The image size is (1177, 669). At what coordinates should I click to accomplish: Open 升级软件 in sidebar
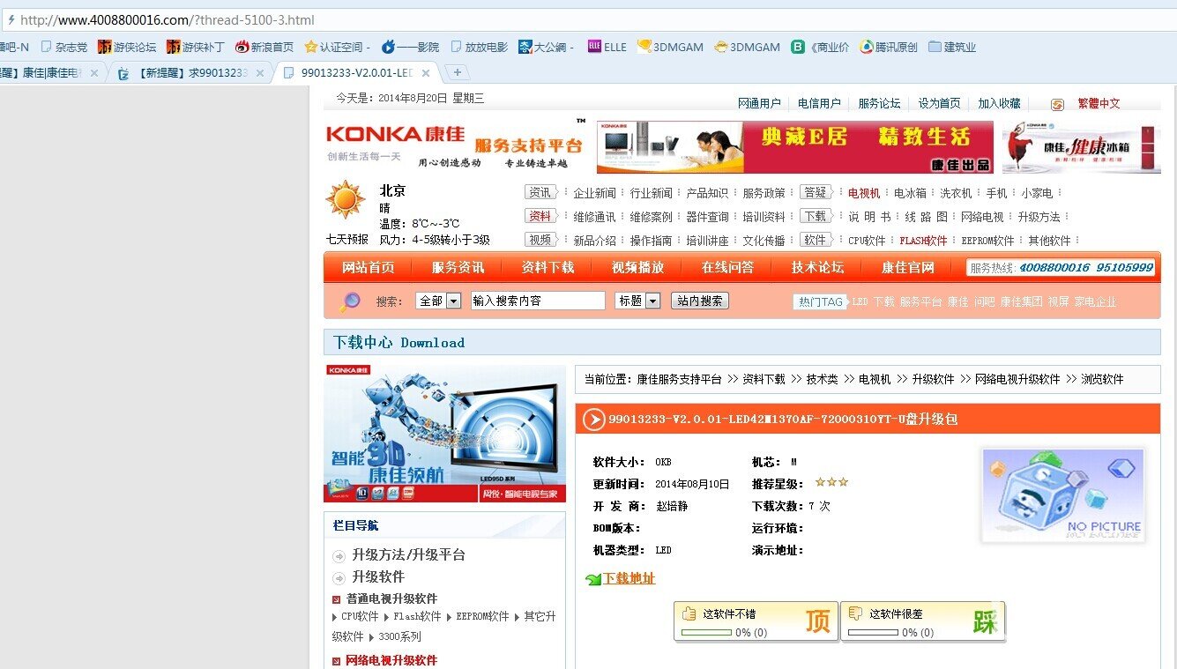click(x=378, y=576)
